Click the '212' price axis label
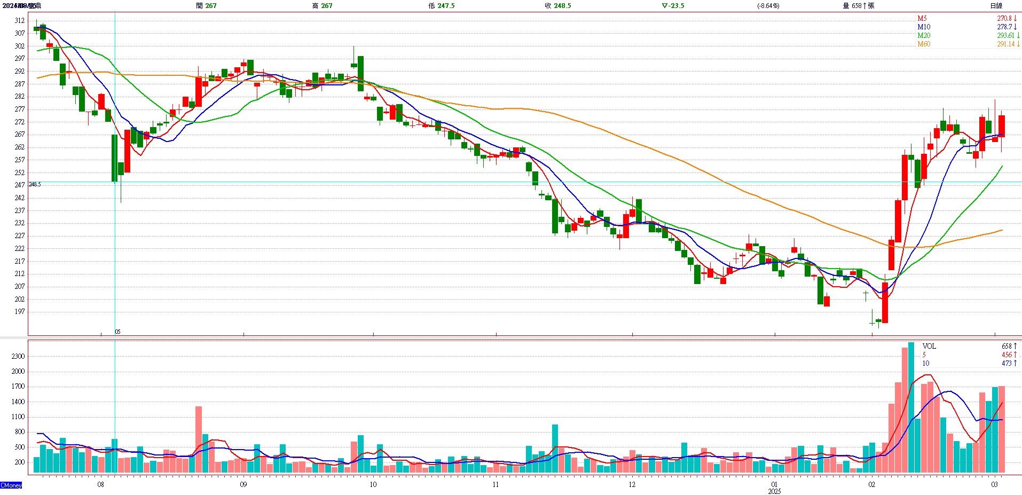The width and height of the screenshot is (1022, 495). tap(20, 274)
